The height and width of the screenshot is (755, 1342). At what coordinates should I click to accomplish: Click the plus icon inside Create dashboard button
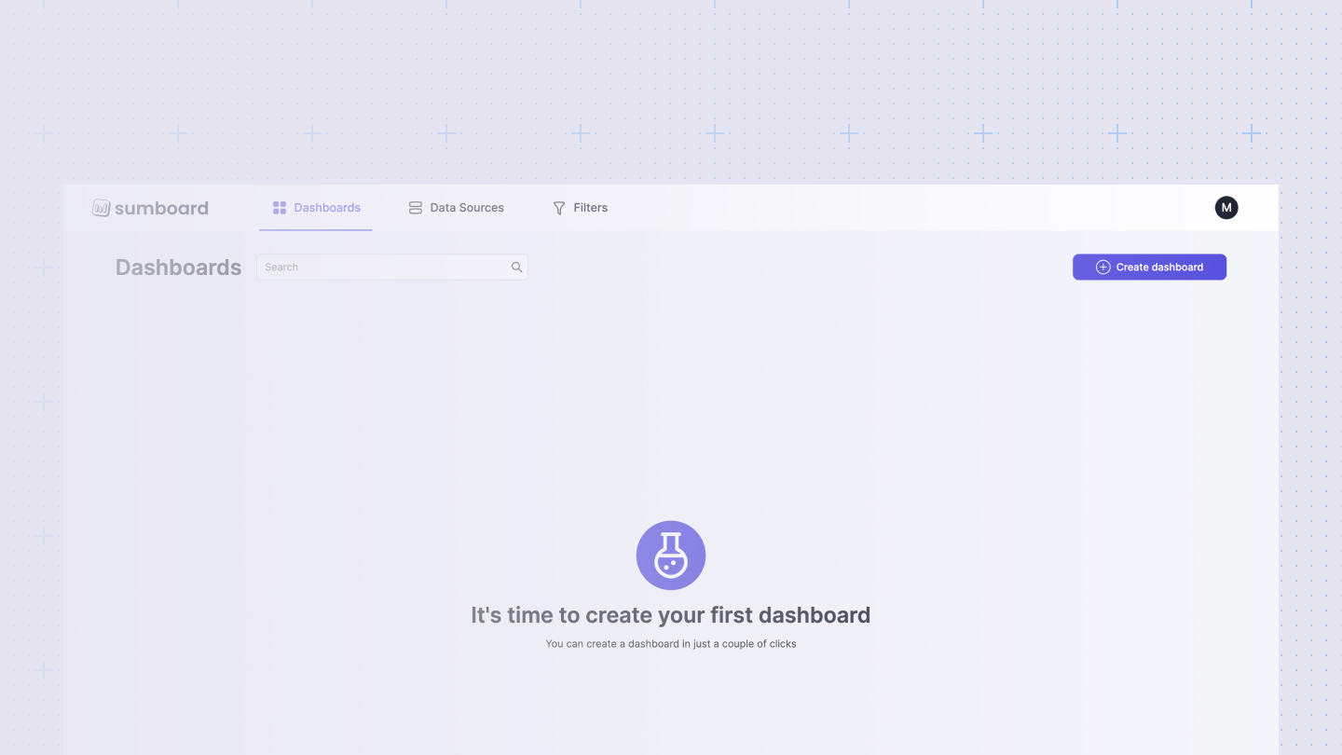click(x=1102, y=267)
